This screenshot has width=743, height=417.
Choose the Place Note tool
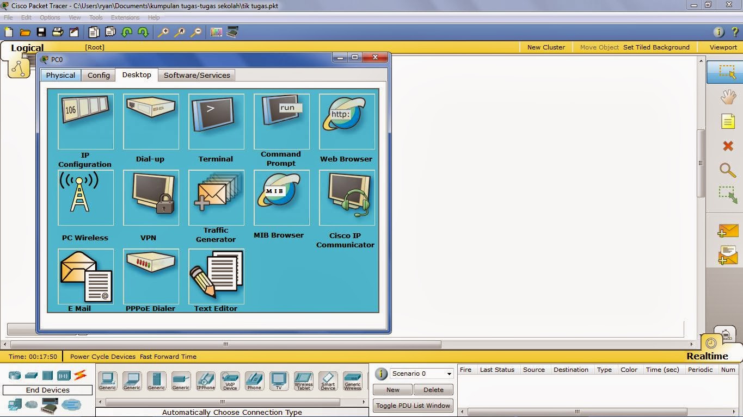(x=728, y=121)
